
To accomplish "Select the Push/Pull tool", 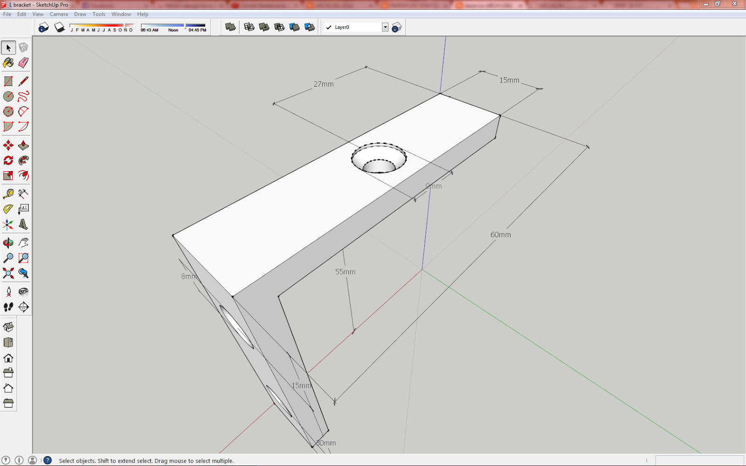I will [x=23, y=145].
